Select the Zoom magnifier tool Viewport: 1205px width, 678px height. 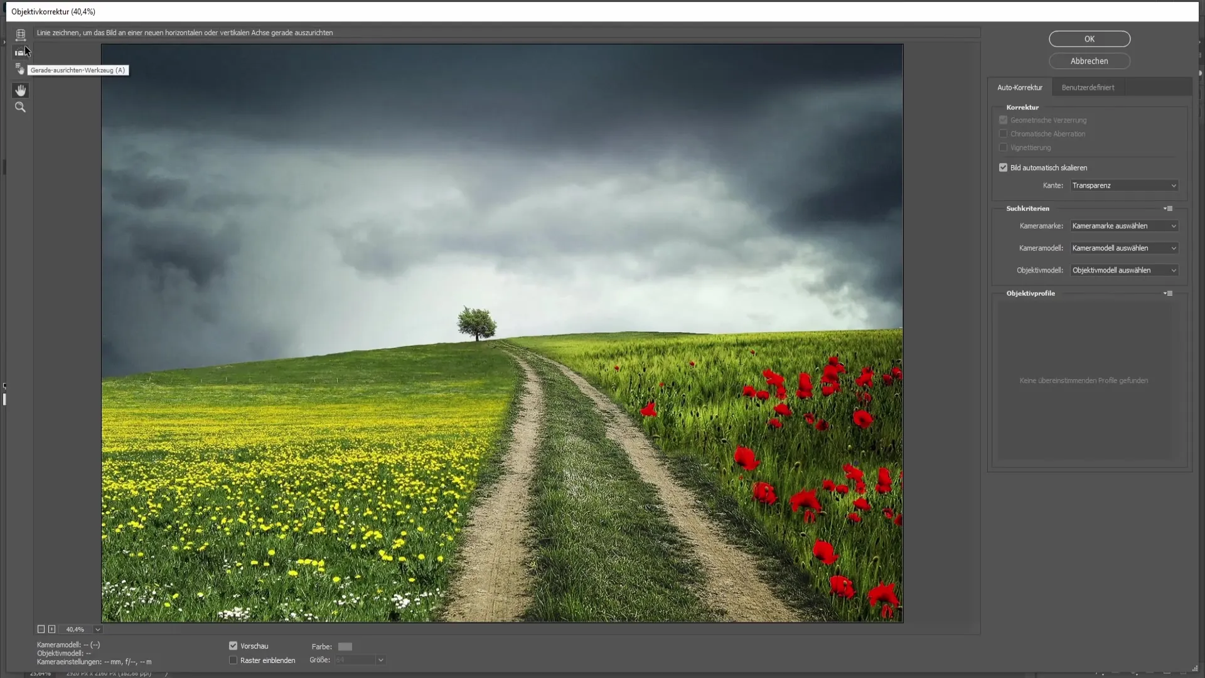(x=20, y=107)
